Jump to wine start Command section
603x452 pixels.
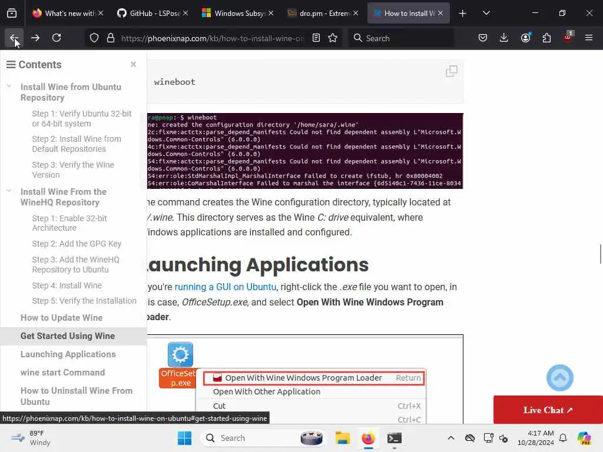[62, 373]
